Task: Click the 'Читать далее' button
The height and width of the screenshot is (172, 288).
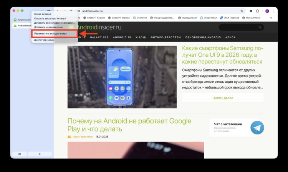Action: point(223,98)
